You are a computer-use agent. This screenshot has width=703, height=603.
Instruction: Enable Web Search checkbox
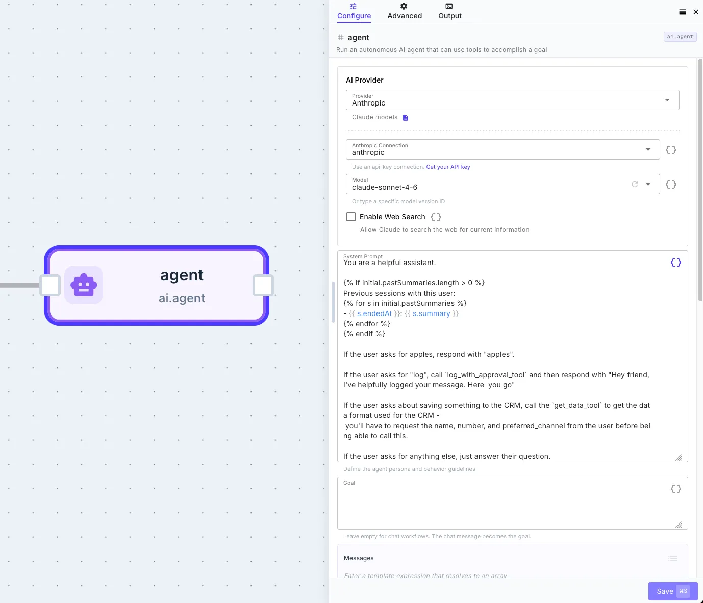tap(351, 217)
